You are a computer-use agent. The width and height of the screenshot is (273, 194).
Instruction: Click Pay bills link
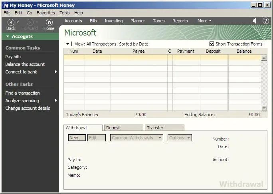point(13,57)
